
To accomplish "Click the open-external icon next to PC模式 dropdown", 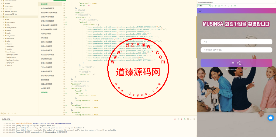I will pyautogui.click(x=212, y=6).
